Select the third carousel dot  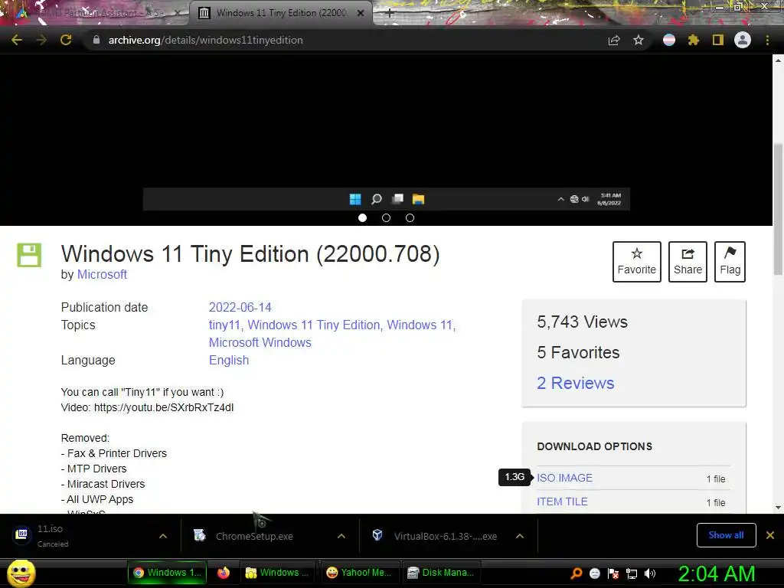(410, 217)
